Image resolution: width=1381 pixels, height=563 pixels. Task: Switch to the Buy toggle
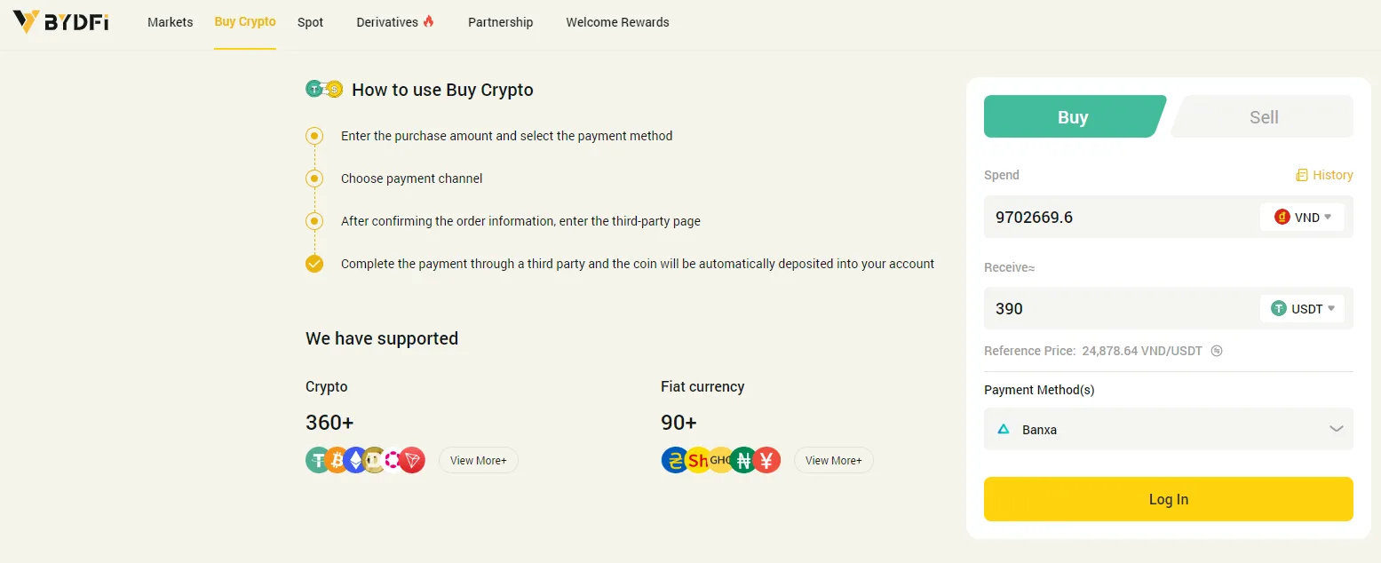(1074, 116)
